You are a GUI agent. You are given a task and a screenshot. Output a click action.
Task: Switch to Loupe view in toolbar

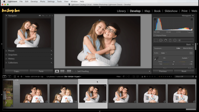pyautogui.click(x=57, y=71)
